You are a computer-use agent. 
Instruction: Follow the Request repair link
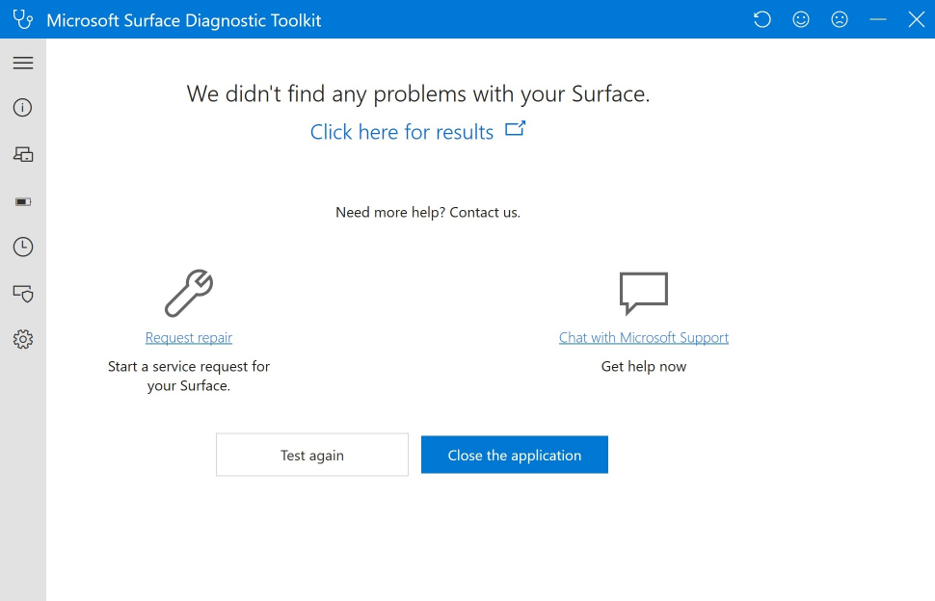(x=189, y=338)
